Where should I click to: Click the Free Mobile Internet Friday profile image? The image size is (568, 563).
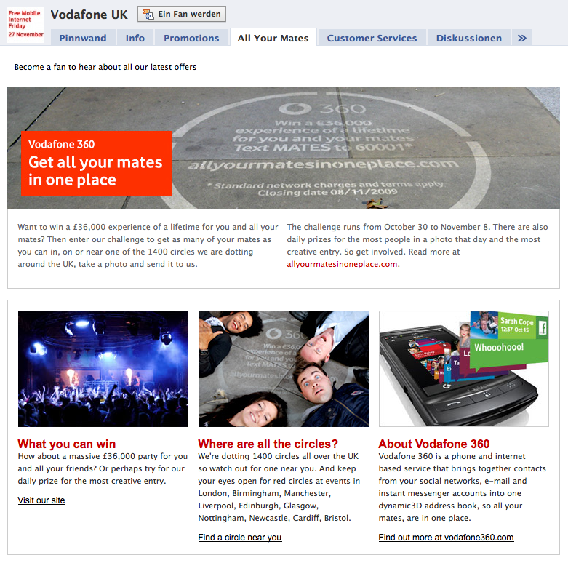click(25, 24)
